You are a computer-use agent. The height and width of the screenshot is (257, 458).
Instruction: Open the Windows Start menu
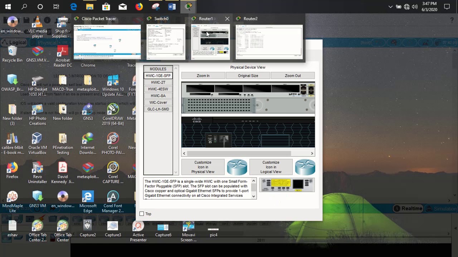[8, 6]
